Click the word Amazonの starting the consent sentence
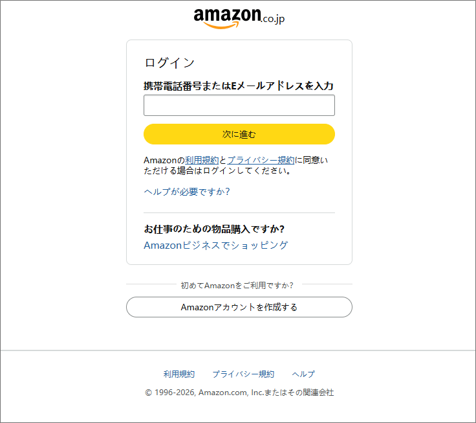This screenshot has height=423, width=476. (164, 160)
